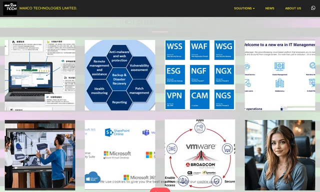Click the WSG blue tile
This screenshot has height=192, width=320.
(224, 50)
